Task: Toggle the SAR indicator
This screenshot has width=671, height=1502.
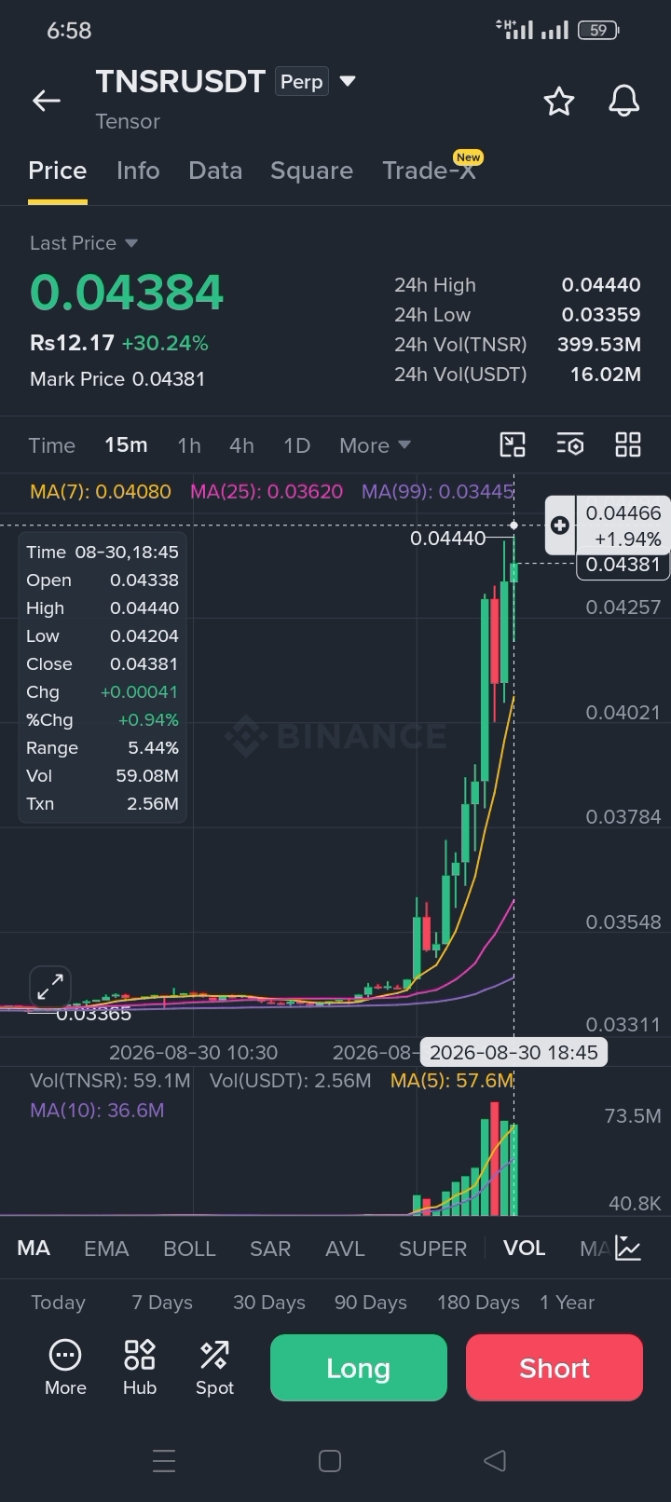Action: tap(270, 1249)
